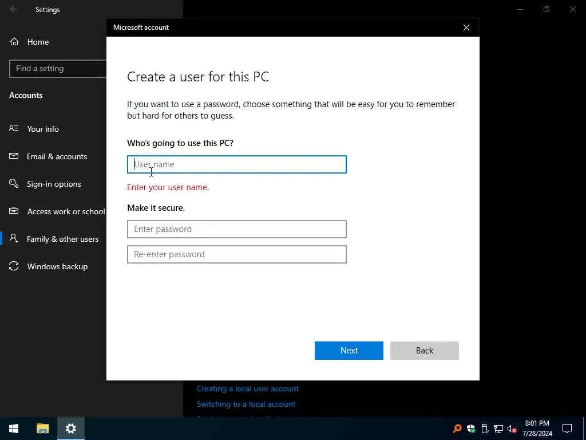Click the Family & other users icon
586x440 pixels.
click(x=14, y=238)
